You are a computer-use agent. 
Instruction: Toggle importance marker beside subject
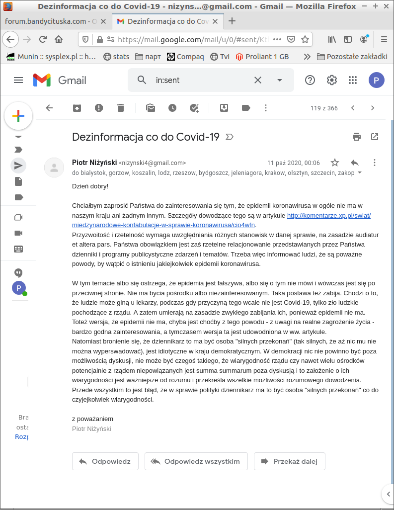click(x=230, y=137)
